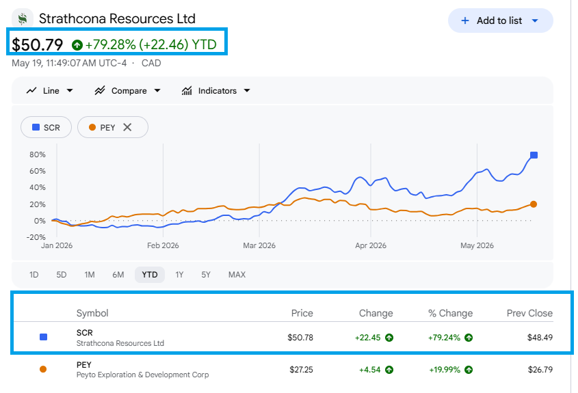Expand the Line chart type dropdown arrow
Screen dimensions: 578x393
[70, 91]
